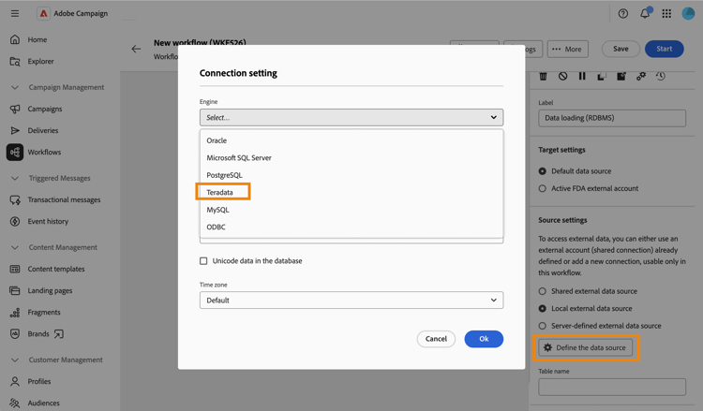Image resolution: width=703 pixels, height=411 pixels.
Task: Select Shared external data source radio
Action: coord(543,291)
